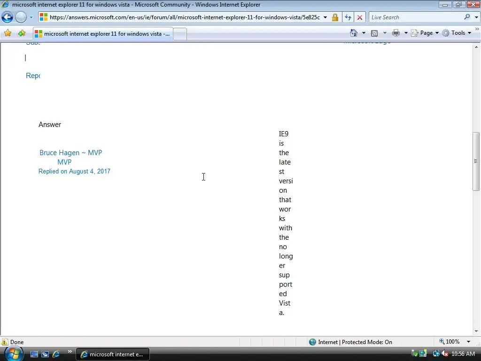Launch Internet Explorer from quick launch
The image size is (481, 361).
point(56,354)
